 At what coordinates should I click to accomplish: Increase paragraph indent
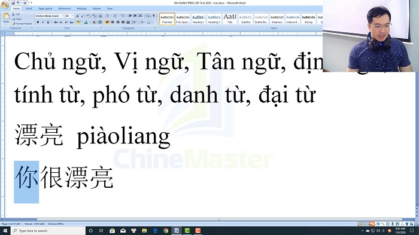[135, 16]
